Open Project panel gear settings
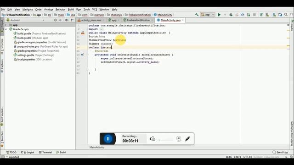The width and height of the screenshot is (294, 165). [x=67, y=20]
